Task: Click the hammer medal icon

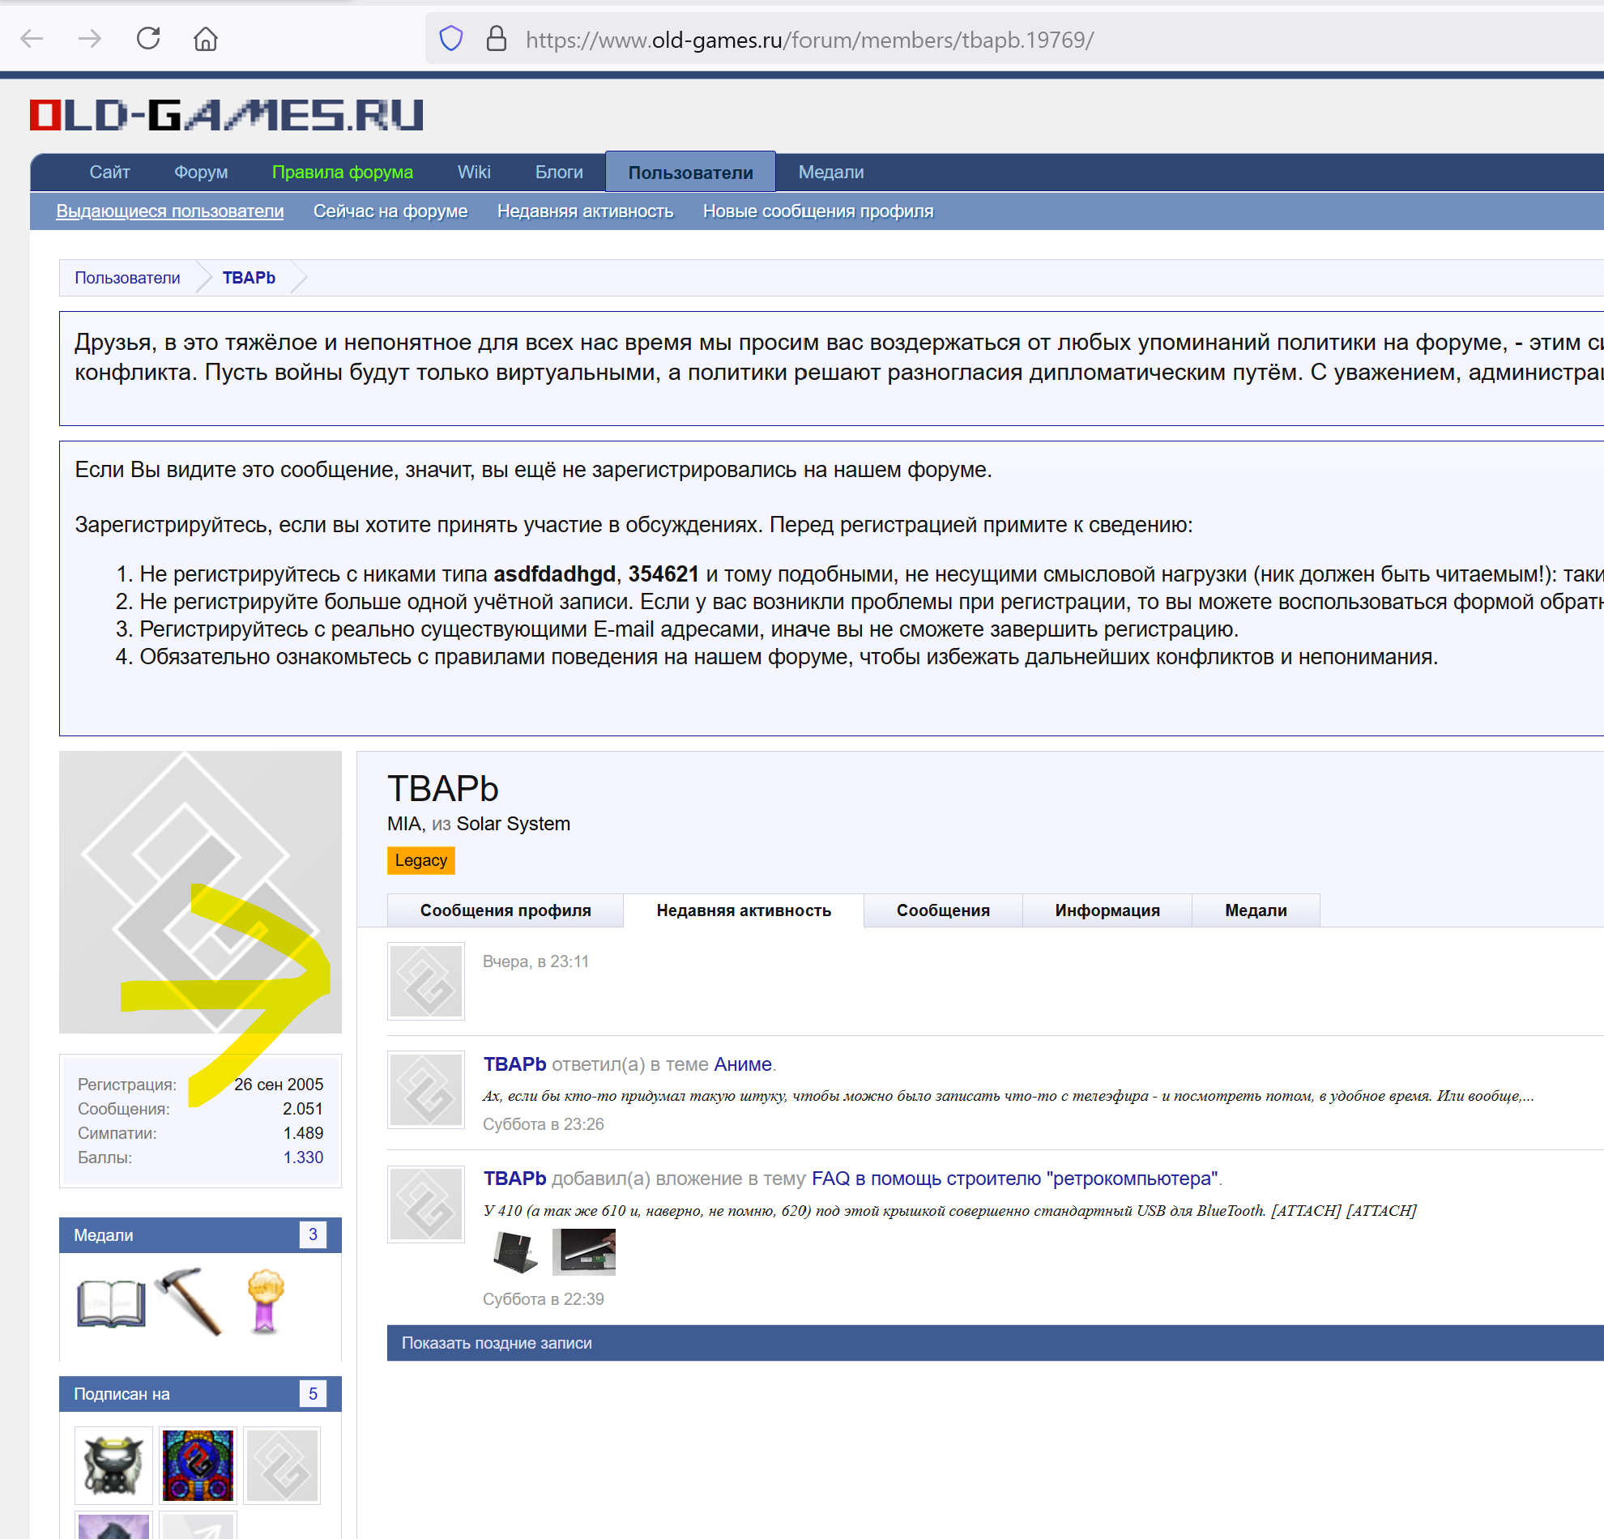Action: [x=190, y=1301]
